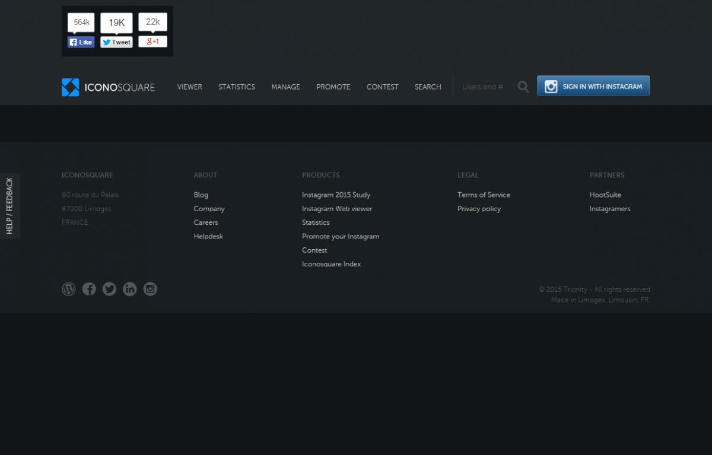712x455 pixels.
Task: Open the Promote menu
Action: [x=333, y=87]
